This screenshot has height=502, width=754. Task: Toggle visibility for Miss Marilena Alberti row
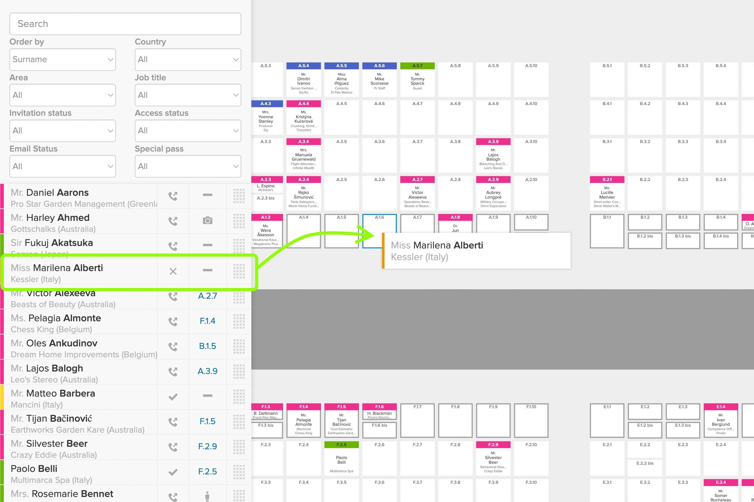[x=206, y=272]
